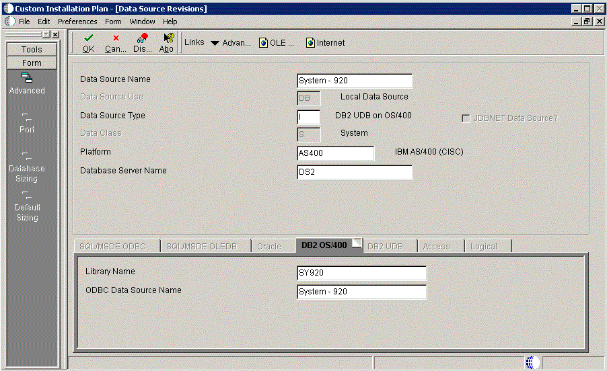Viewport: 607px width, 371px height.
Task: Open the OLE toolbar link
Action: tap(277, 43)
